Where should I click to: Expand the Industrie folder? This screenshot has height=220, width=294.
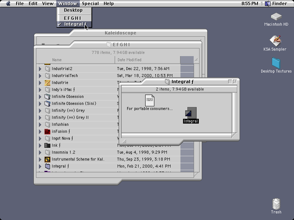[40, 83]
